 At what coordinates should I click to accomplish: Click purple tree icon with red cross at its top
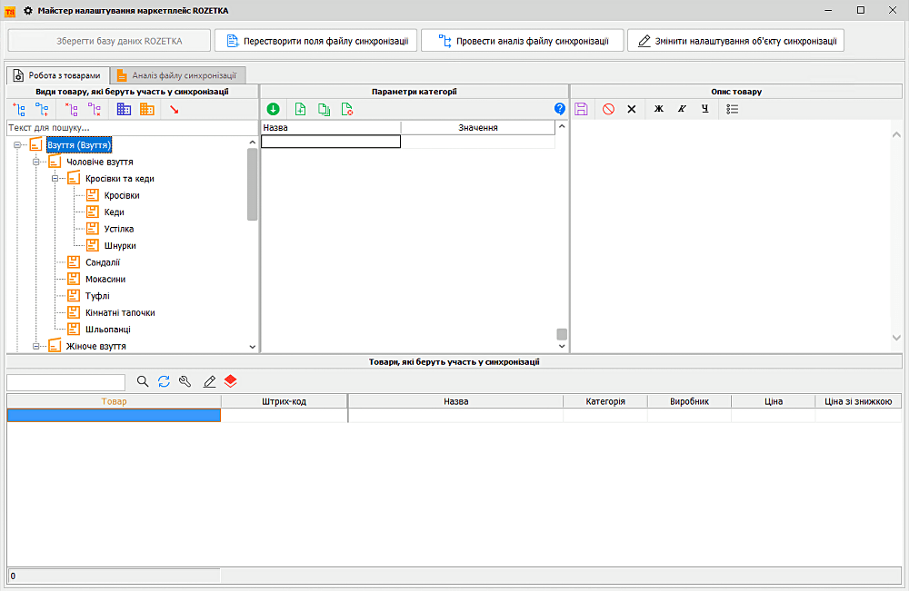coord(71,110)
